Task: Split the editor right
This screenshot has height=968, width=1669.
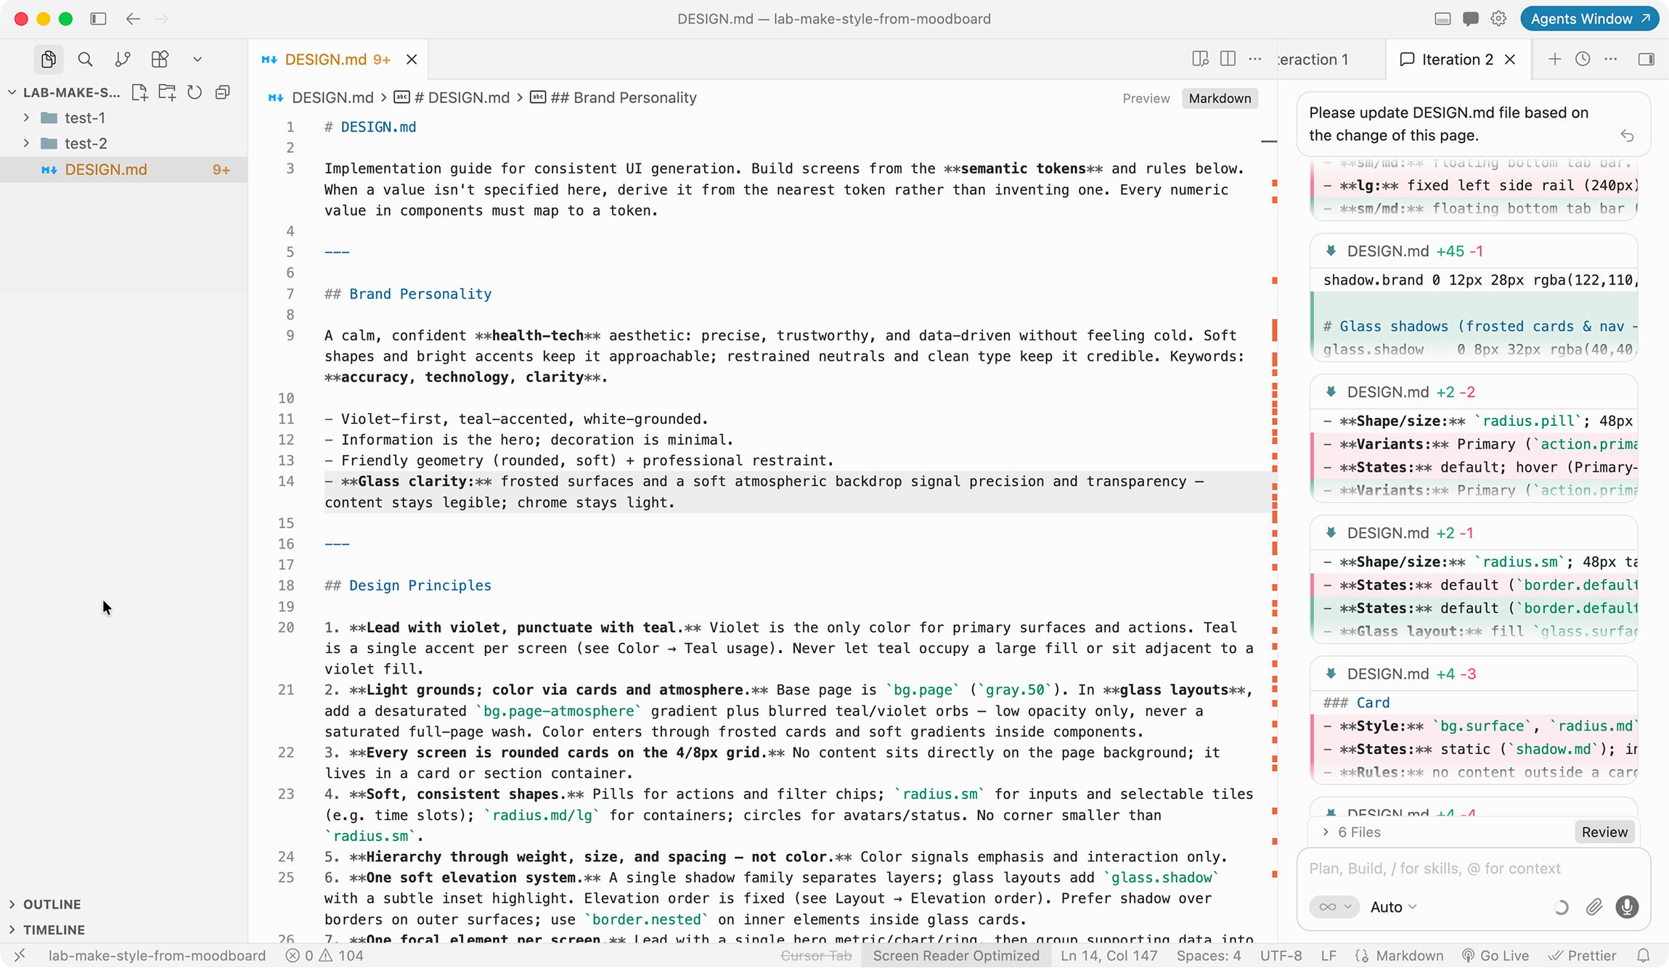Action: [1228, 59]
